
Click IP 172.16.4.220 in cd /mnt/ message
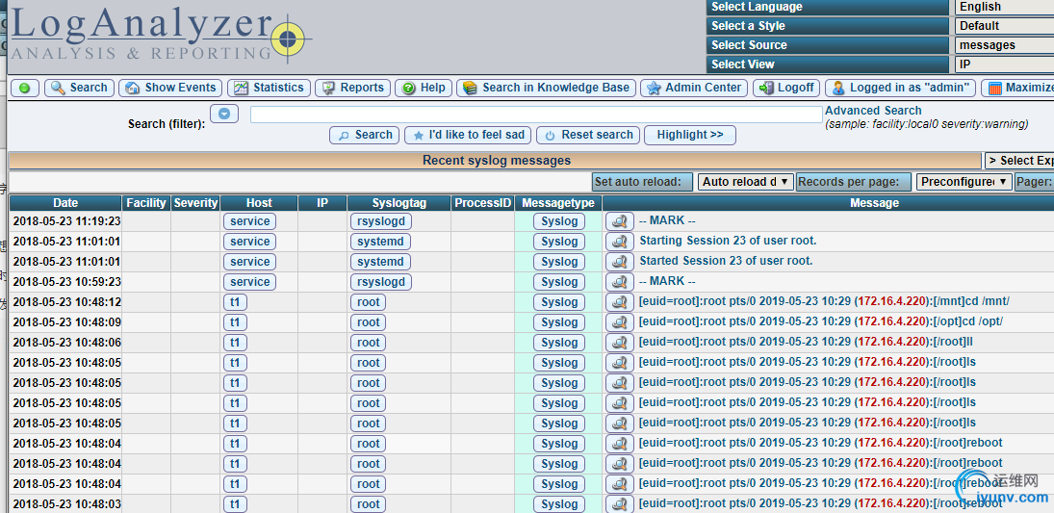[892, 301]
